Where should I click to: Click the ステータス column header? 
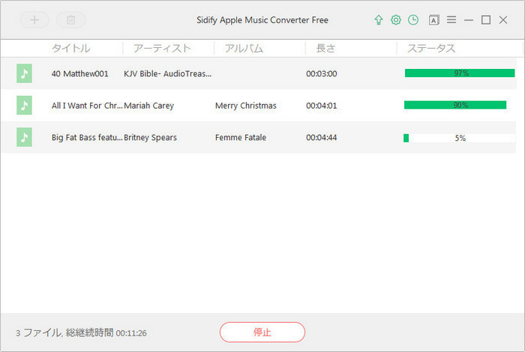431,48
